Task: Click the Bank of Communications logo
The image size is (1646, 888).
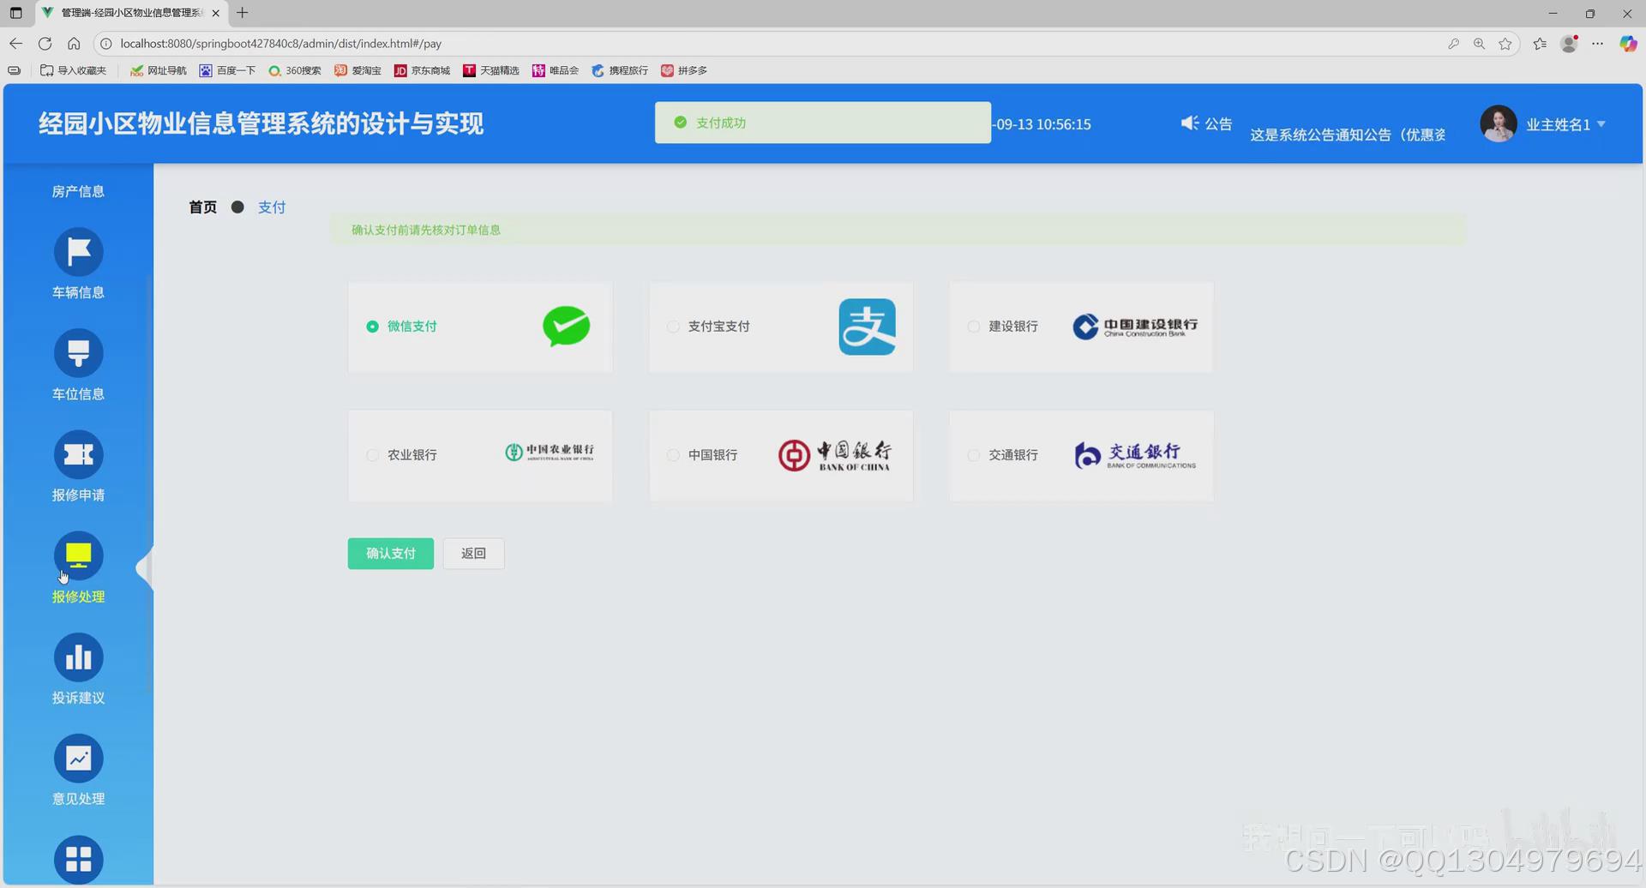Action: [x=1135, y=455]
